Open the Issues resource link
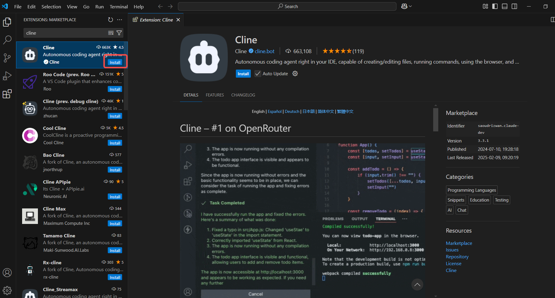 pos(452,250)
